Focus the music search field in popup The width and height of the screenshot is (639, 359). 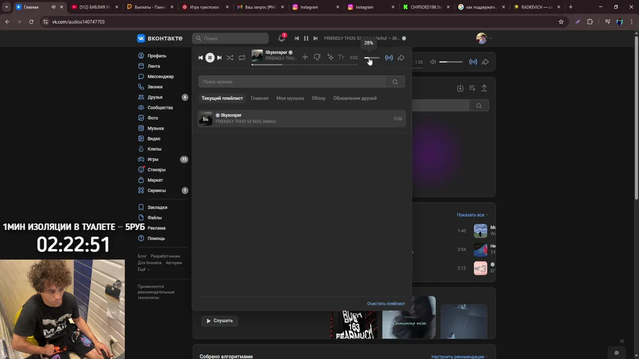pyautogui.click(x=292, y=82)
